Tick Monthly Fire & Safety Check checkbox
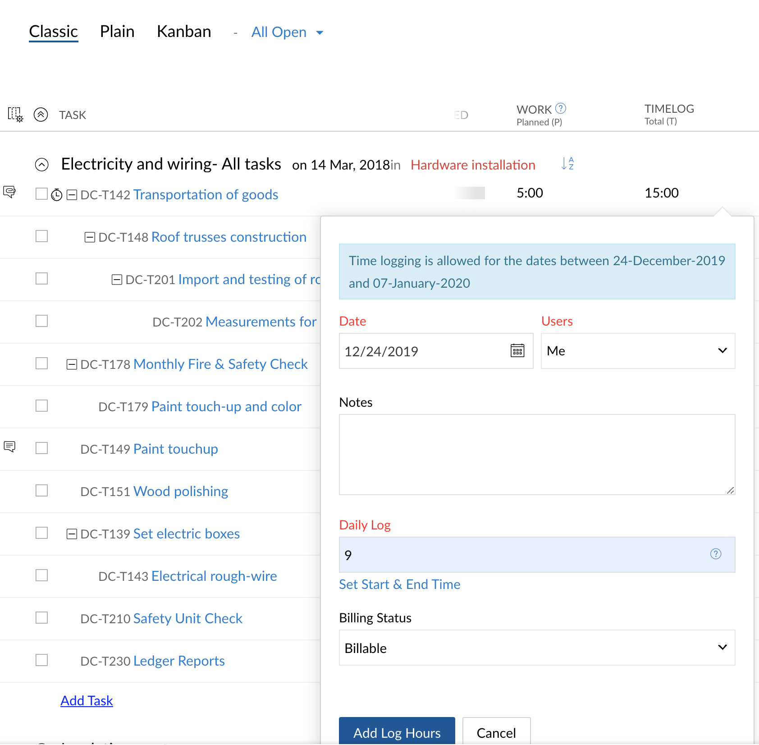The width and height of the screenshot is (759, 745). [41, 363]
